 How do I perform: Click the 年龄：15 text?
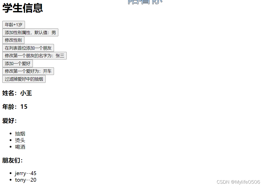(15, 107)
